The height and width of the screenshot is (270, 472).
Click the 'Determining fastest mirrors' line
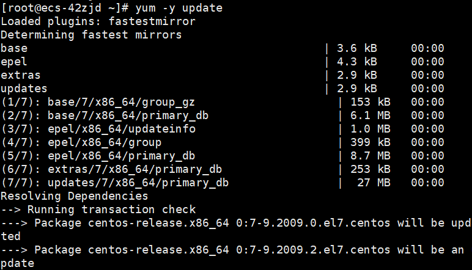pos(91,35)
